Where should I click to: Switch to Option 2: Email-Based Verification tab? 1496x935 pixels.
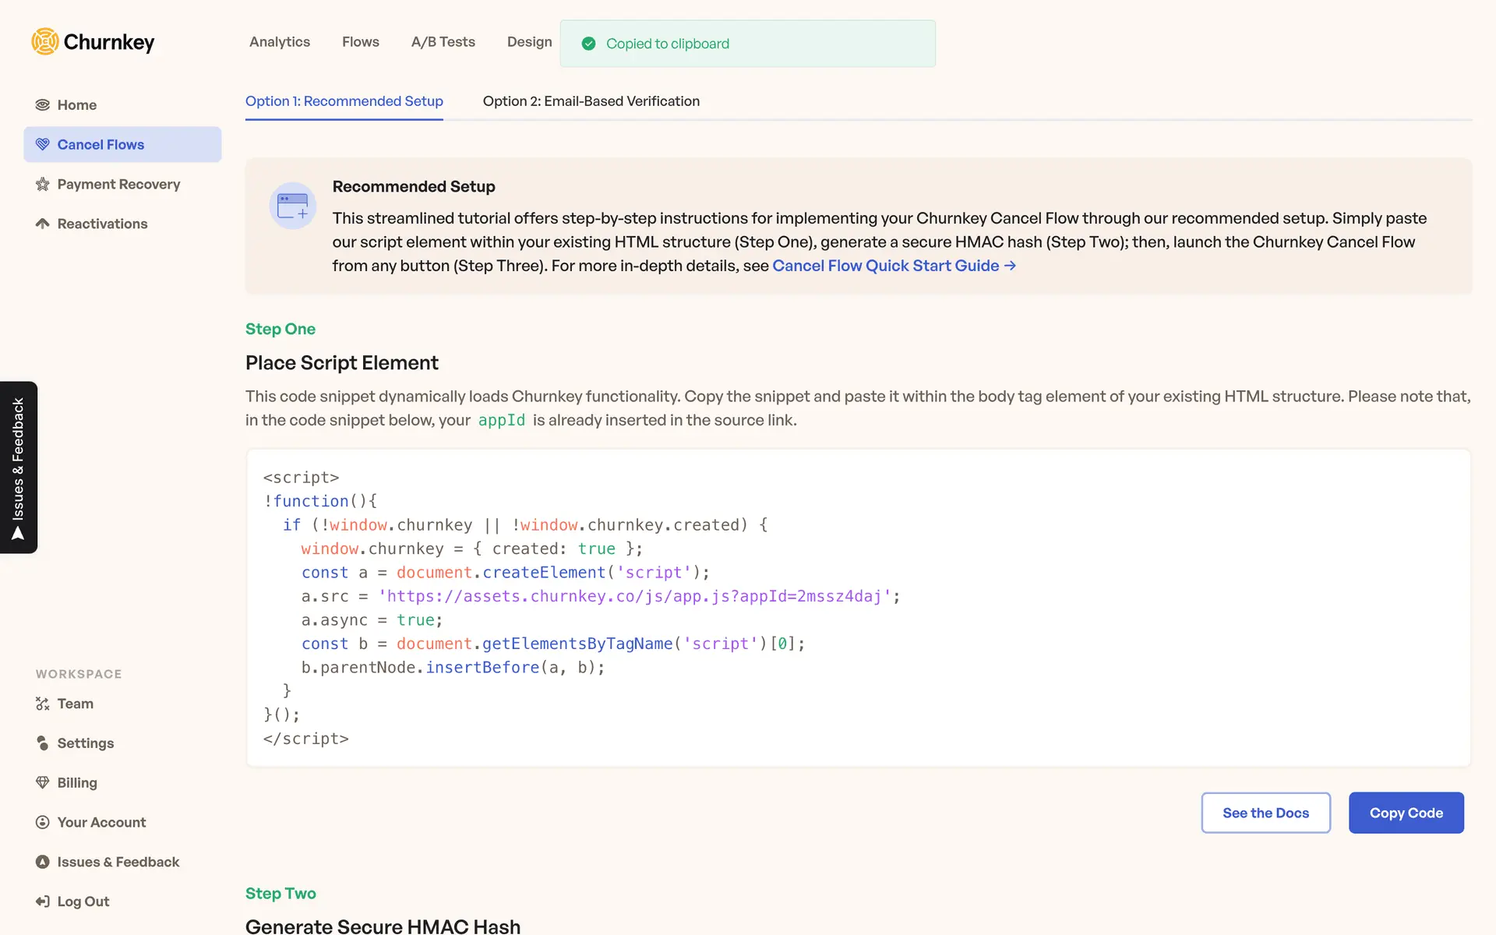click(591, 101)
